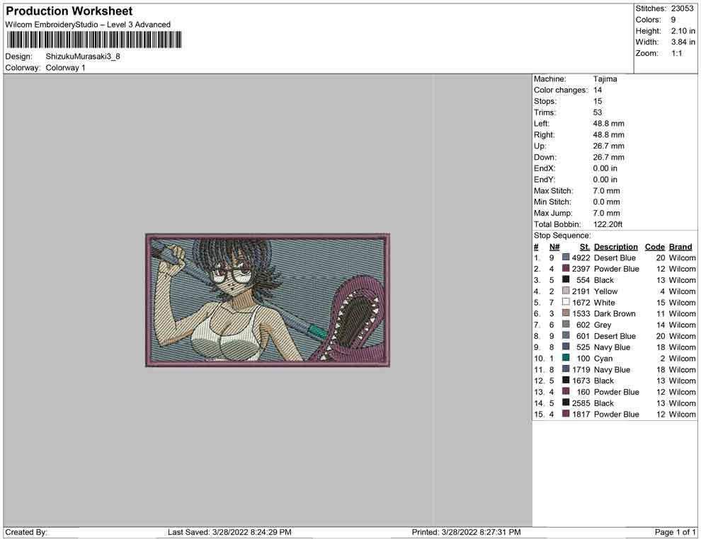Click the Max Stitch value 7.0 mm
The width and height of the screenshot is (701, 539).
click(x=606, y=191)
